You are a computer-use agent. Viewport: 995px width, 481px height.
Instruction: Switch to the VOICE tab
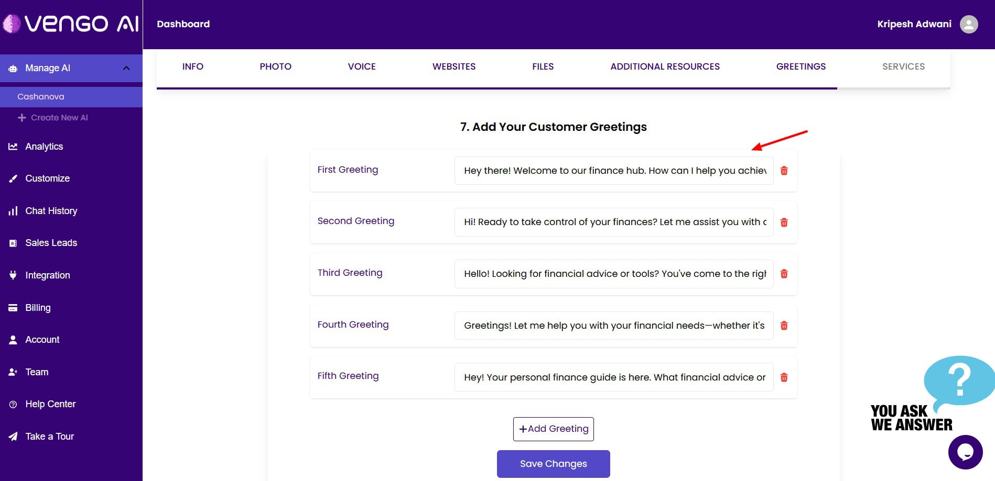pyautogui.click(x=361, y=66)
